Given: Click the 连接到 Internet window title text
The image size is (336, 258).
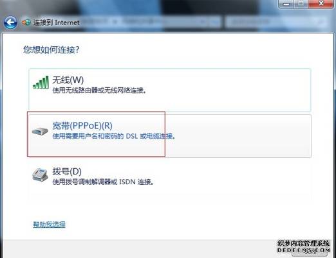Looking at the screenshot, I should [x=56, y=22].
